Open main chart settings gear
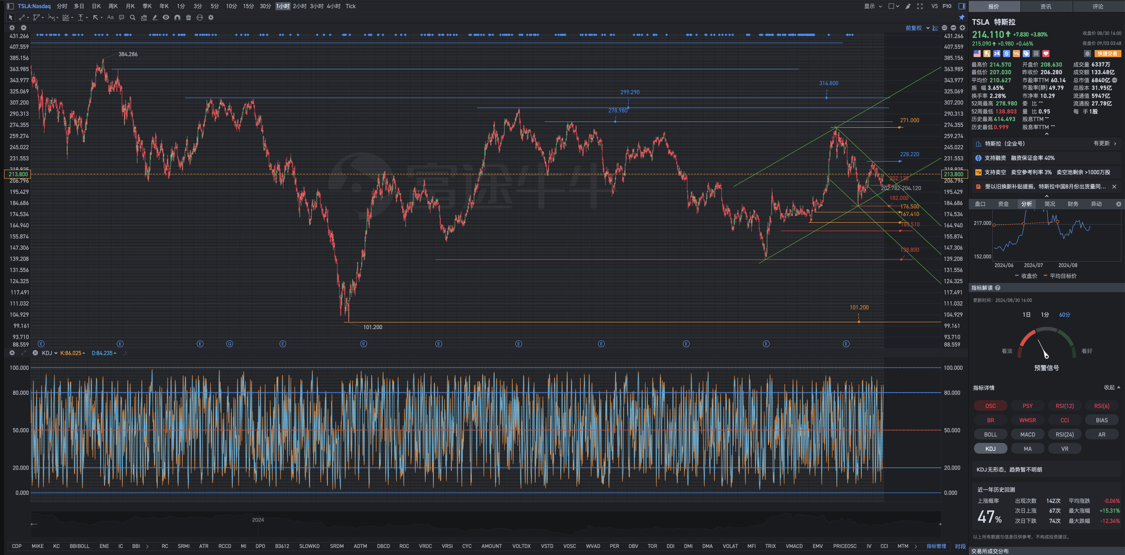Viewport: 1125px width, 555px height. 12,28
